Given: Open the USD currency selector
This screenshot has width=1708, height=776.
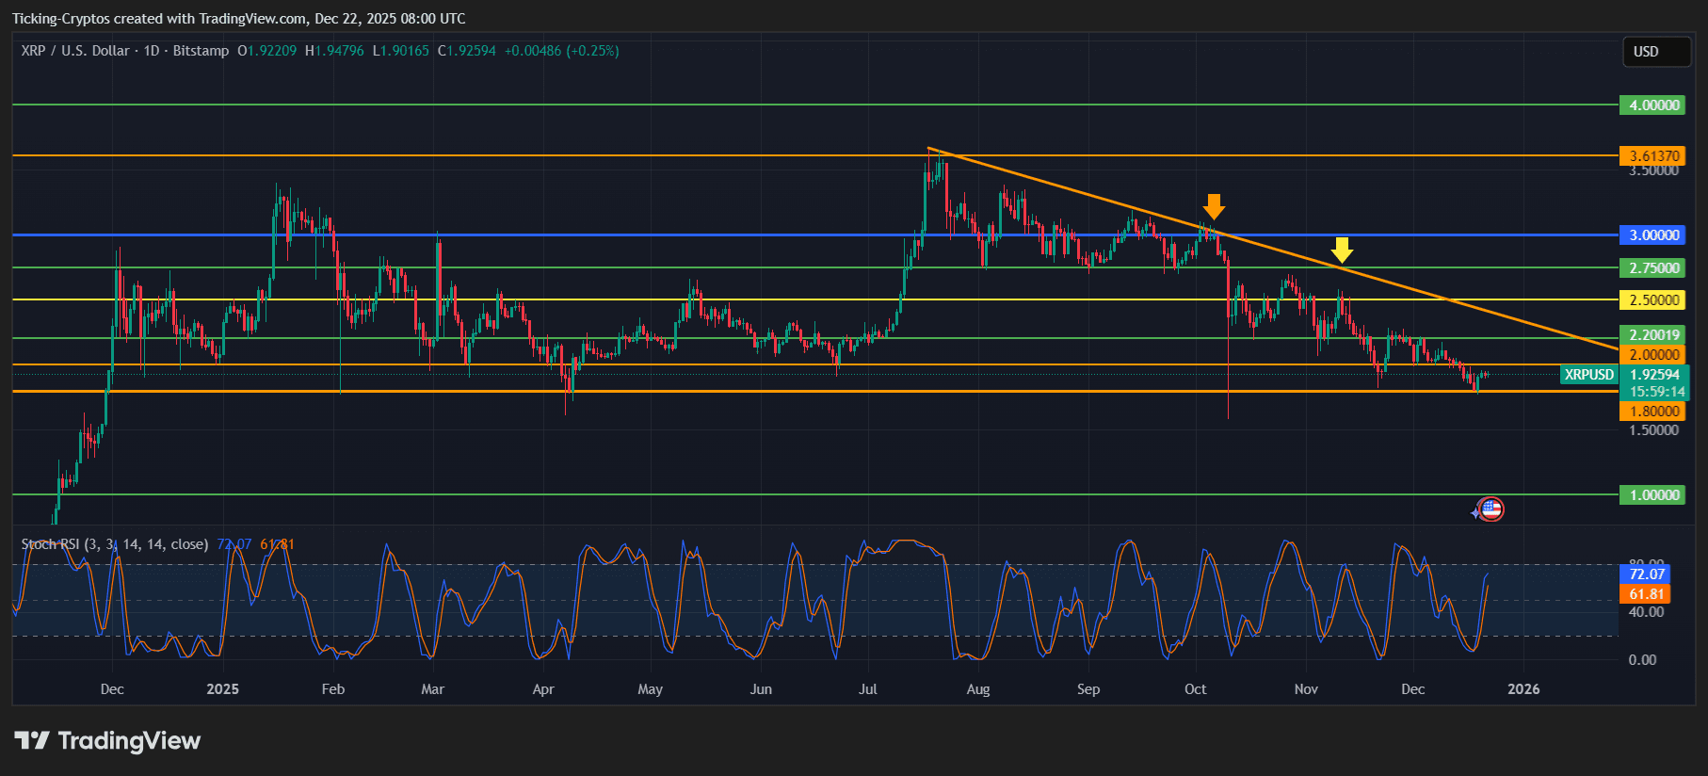Looking at the screenshot, I should coord(1656,52).
